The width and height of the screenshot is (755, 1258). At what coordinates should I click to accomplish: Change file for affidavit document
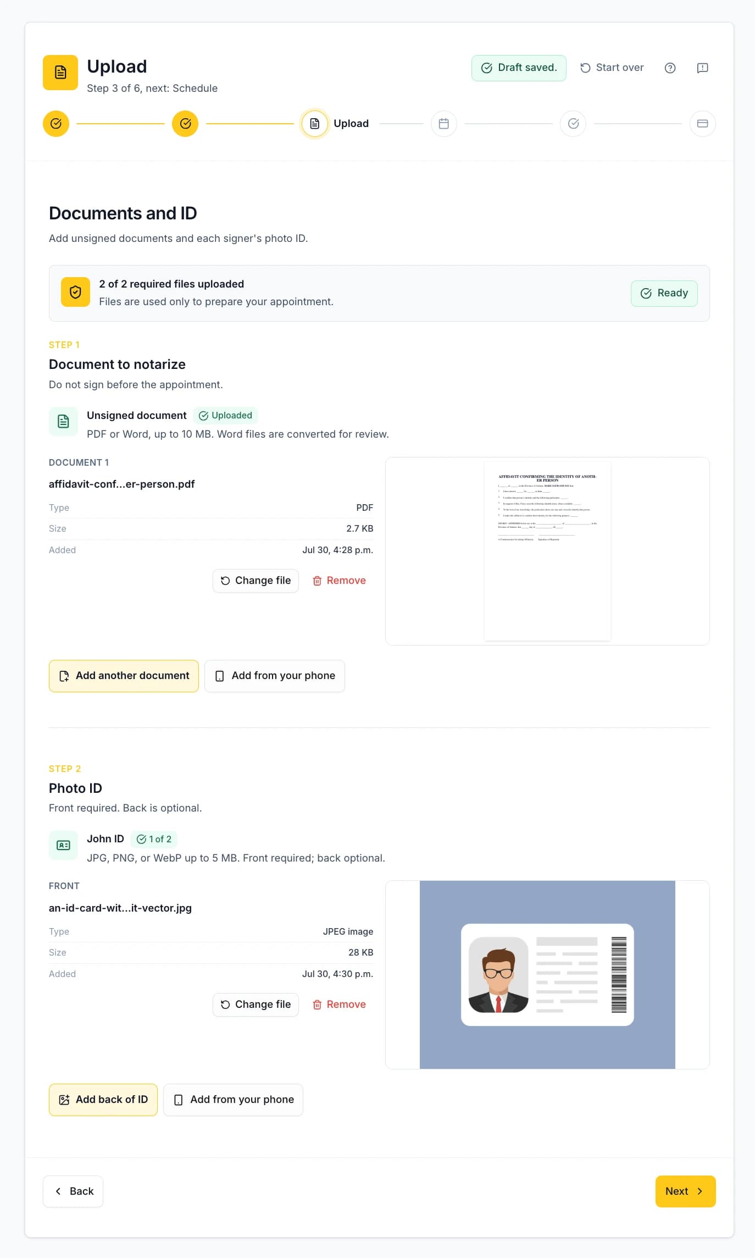256,581
